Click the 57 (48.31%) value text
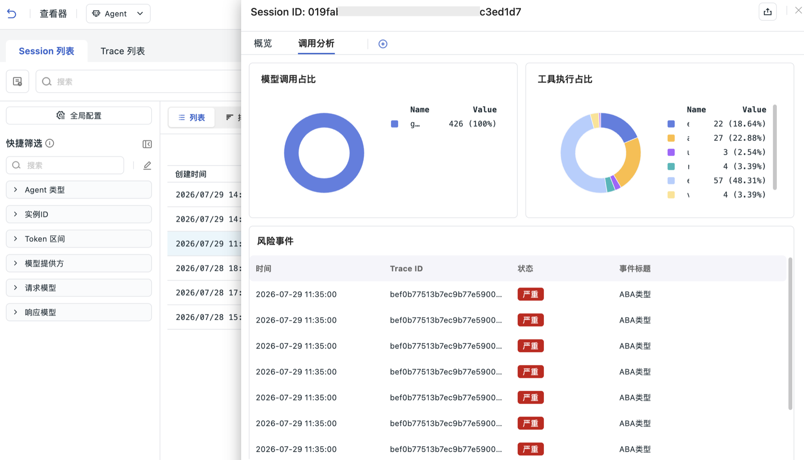 pyautogui.click(x=740, y=181)
